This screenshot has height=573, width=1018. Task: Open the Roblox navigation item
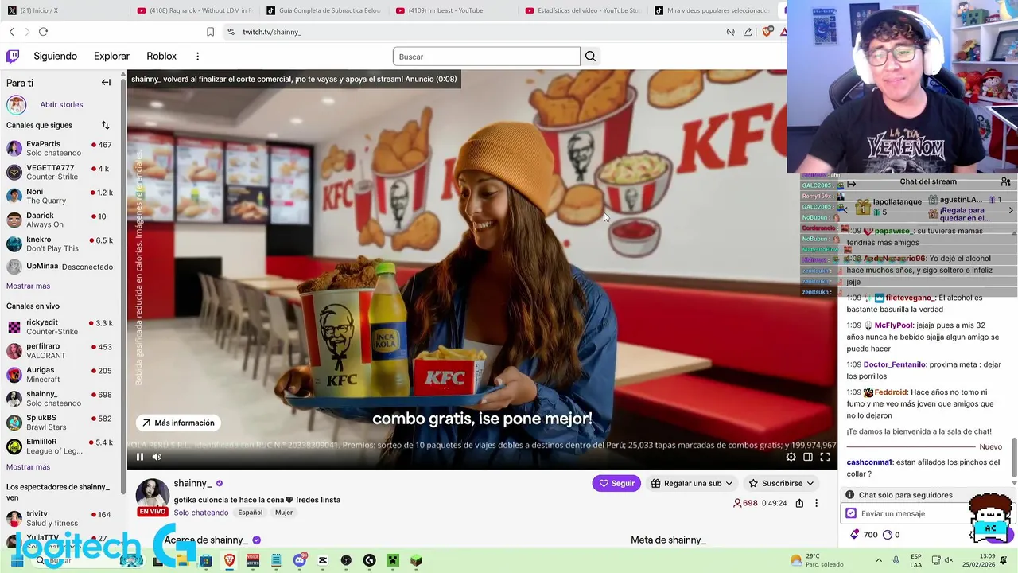pyautogui.click(x=161, y=57)
